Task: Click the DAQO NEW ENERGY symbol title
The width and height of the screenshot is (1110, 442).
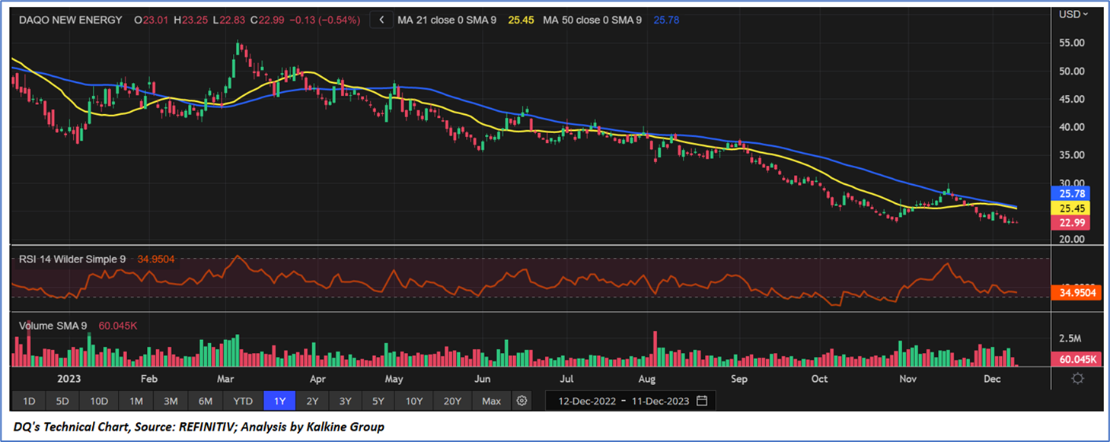Action: click(69, 21)
